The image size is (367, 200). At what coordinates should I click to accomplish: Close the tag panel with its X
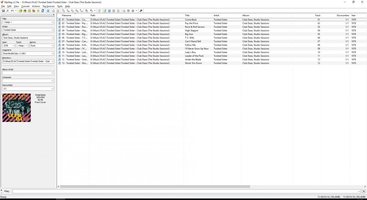[x=53, y=15]
